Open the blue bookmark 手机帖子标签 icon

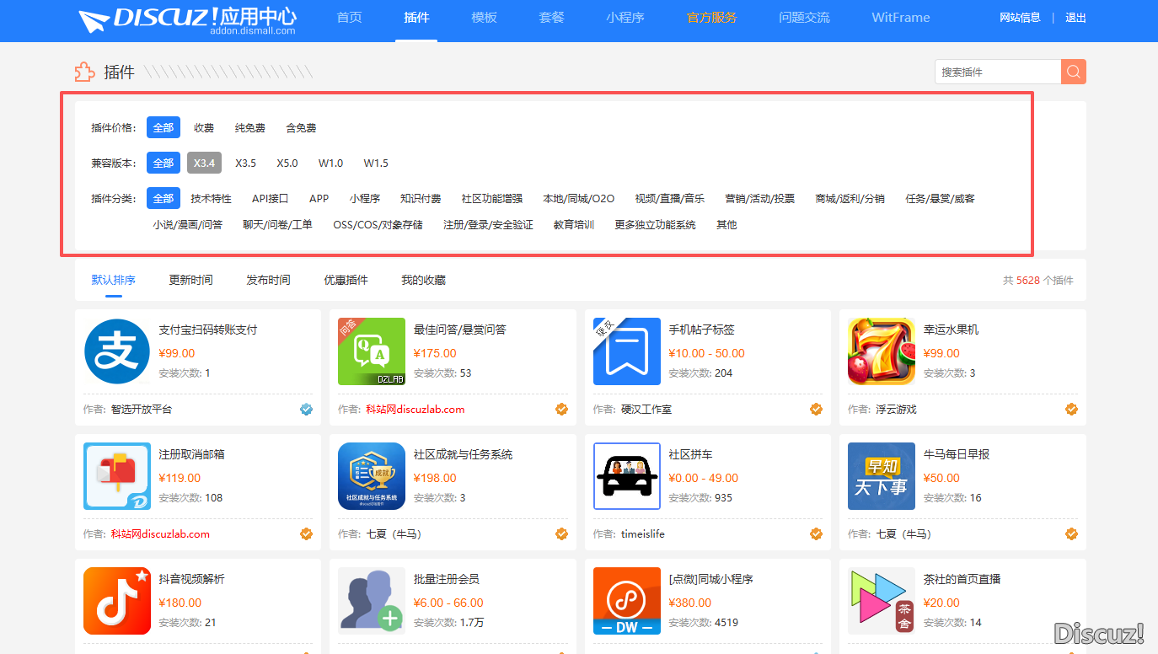tap(627, 351)
